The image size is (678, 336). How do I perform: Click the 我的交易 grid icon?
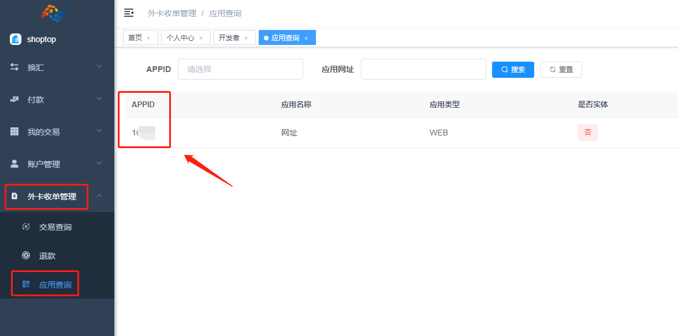(x=14, y=132)
